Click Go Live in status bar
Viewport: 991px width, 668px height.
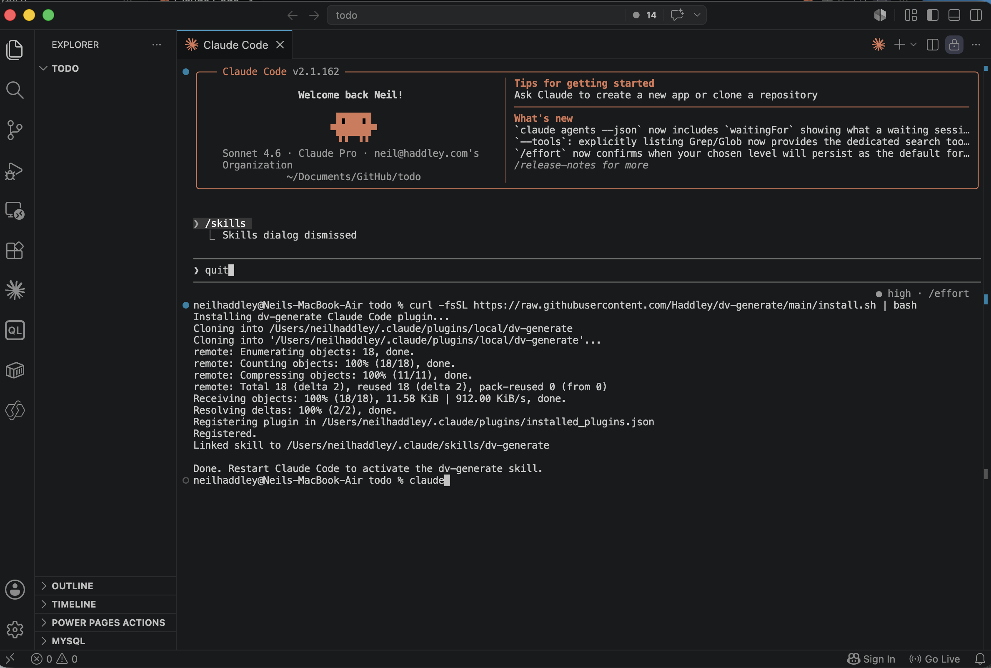pos(934,659)
